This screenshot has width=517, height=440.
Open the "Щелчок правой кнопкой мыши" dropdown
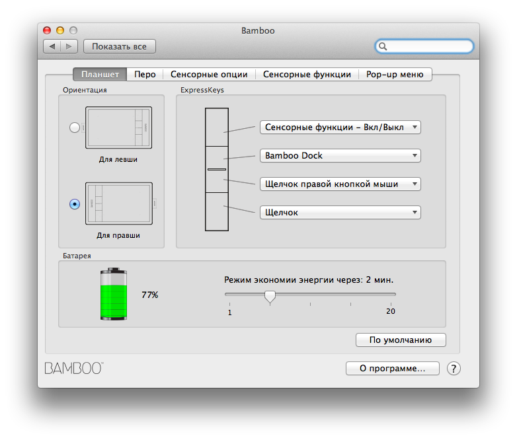point(340,184)
